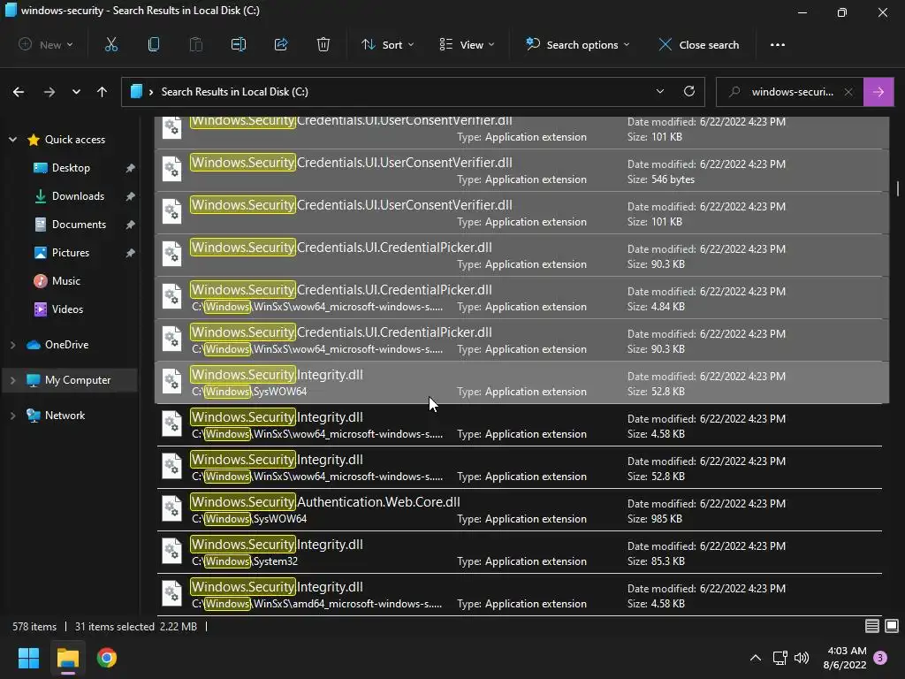Open volume speaker tray icon
This screenshot has height=679, width=905.
[x=802, y=658]
